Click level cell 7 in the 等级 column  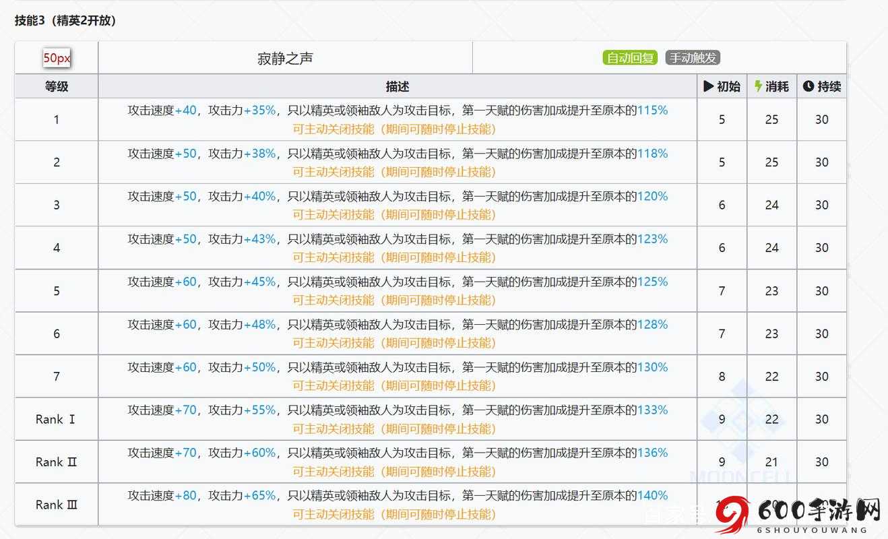tap(57, 376)
